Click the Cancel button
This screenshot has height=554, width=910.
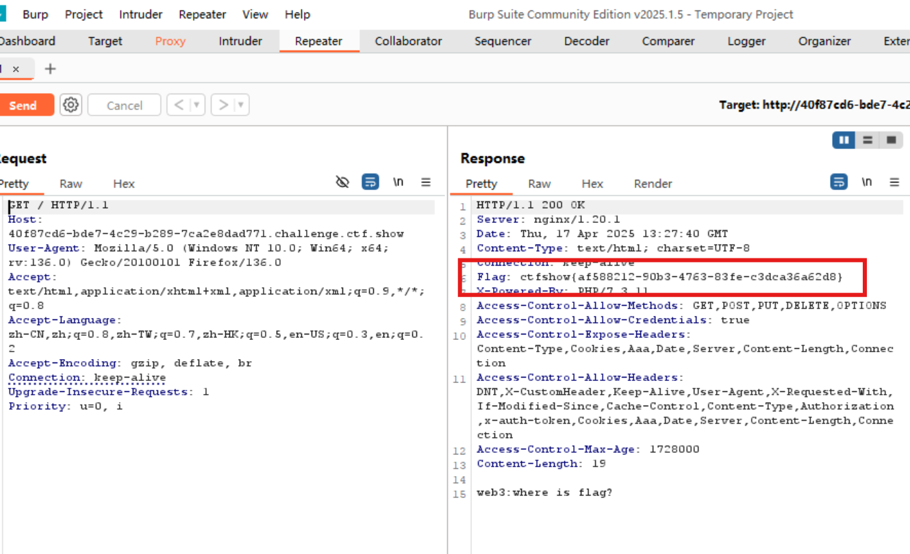pyautogui.click(x=125, y=105)
